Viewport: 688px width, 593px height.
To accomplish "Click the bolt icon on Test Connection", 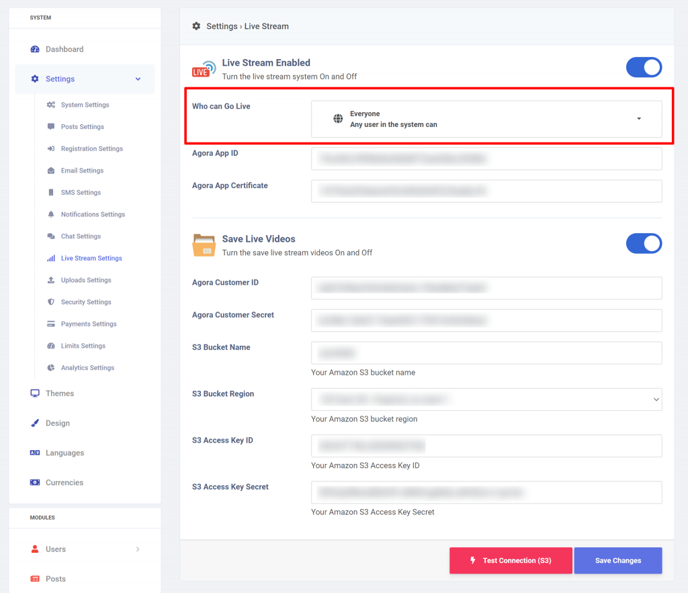I will (x=473, y=560).
